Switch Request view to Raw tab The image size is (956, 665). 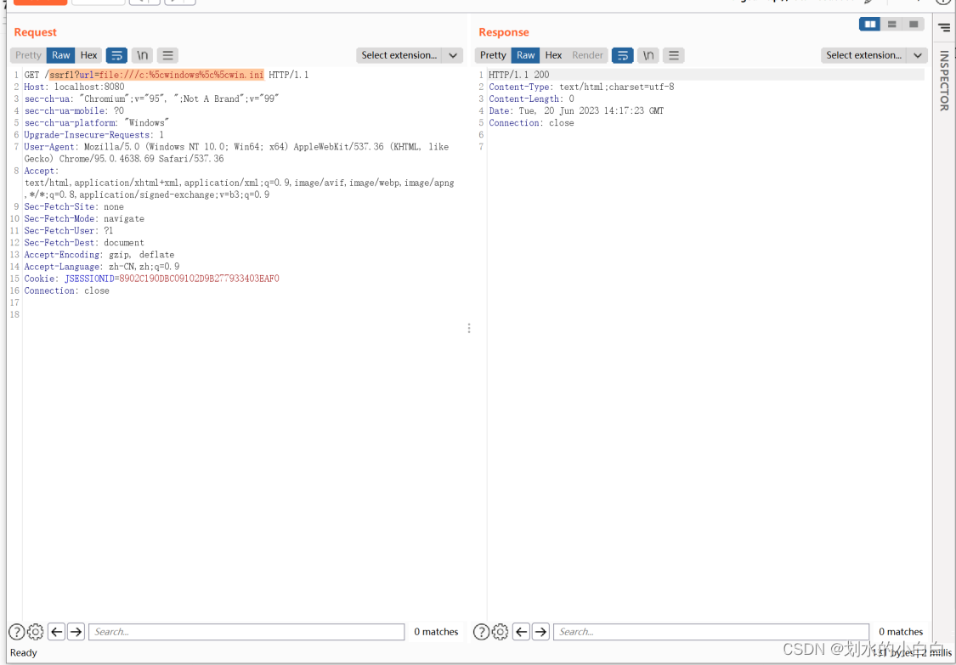61,55
